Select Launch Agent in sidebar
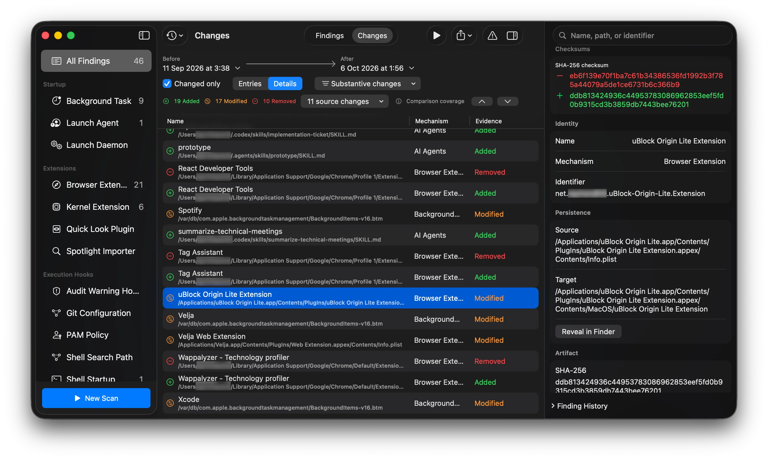The width and height of the screenshot is (768, 460). (96, 123)
